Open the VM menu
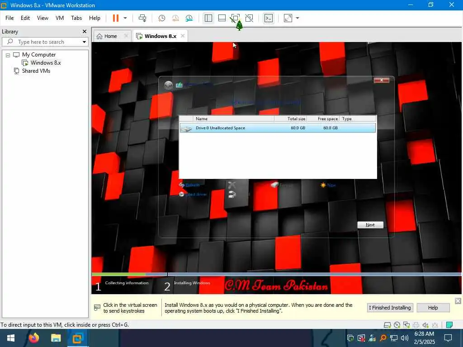Viewport: 463px width, 347px height. pos(60,18)
